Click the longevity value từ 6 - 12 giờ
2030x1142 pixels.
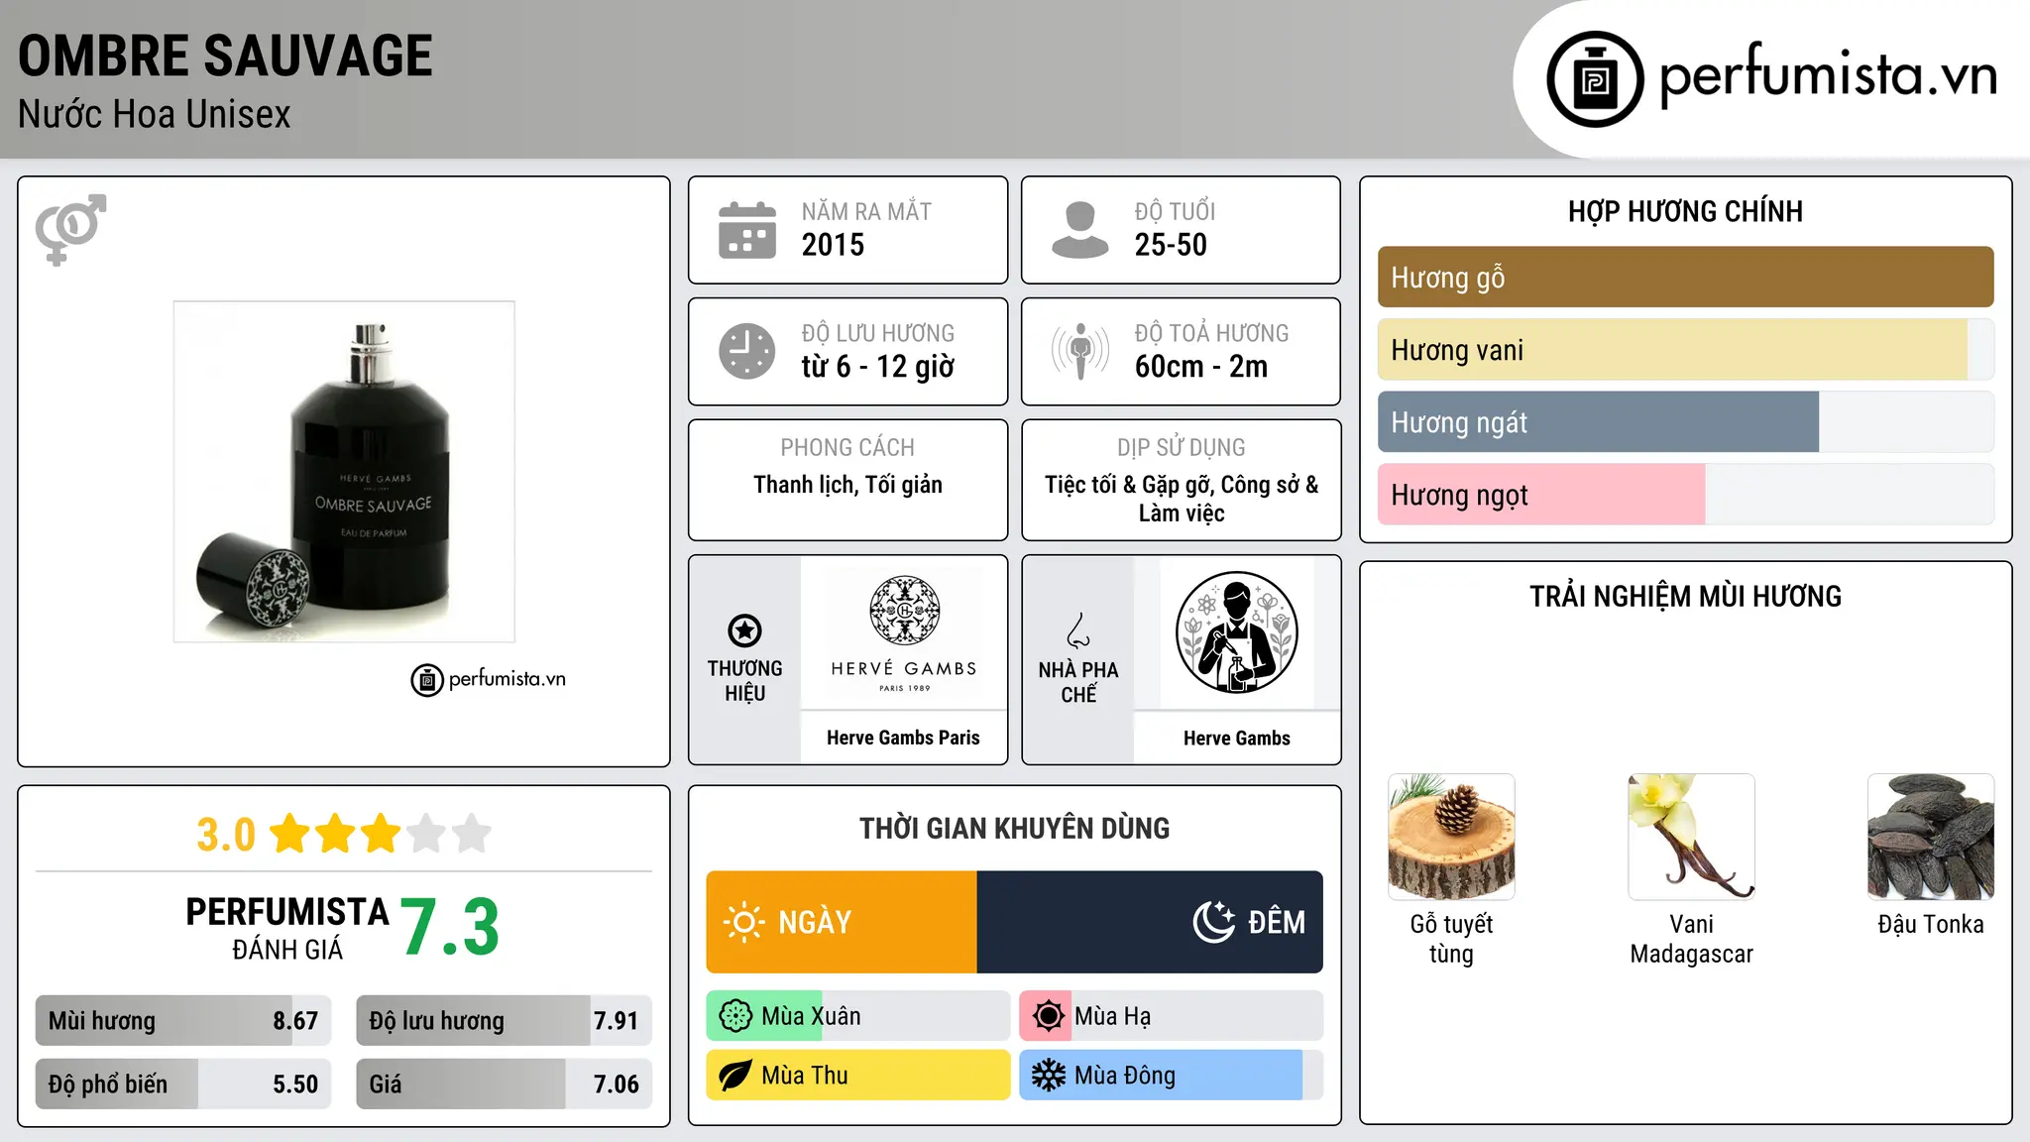(x=878, y=367)
